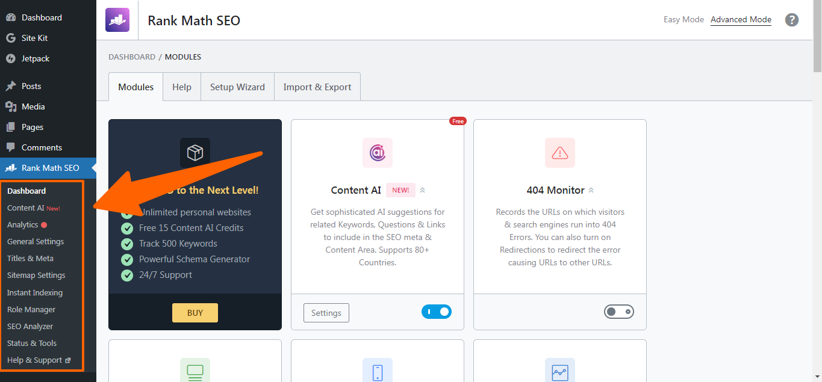Screen dimensions: 822x382
Task: Click the 'Powerful Schema Generator' feature text
Action: [x=195, y=259]
